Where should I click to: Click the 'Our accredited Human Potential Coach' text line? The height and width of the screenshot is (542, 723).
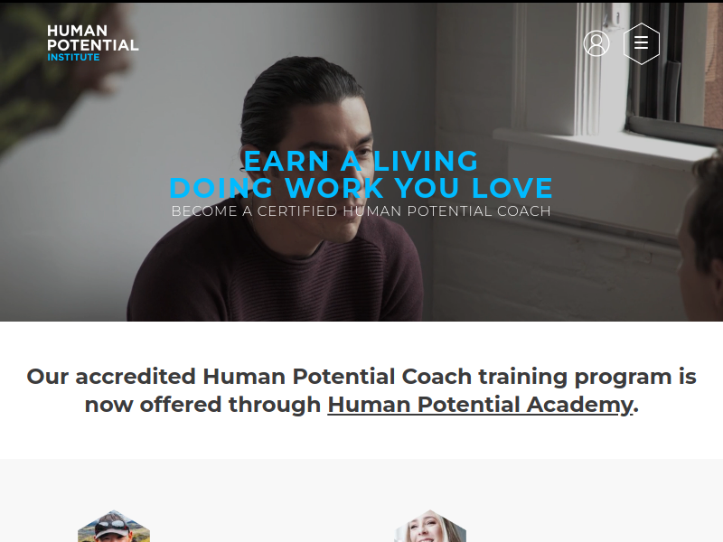[361, 377]
